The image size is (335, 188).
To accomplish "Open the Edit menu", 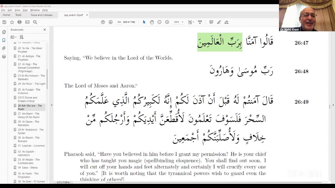I will pos(10,10).
